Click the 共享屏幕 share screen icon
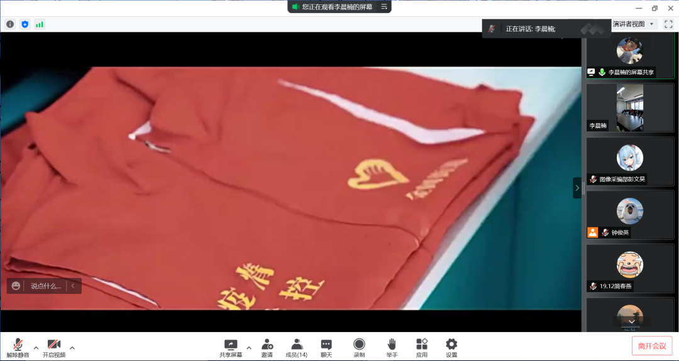This screenshot has height=361, width=679. [x=231, y=344]
